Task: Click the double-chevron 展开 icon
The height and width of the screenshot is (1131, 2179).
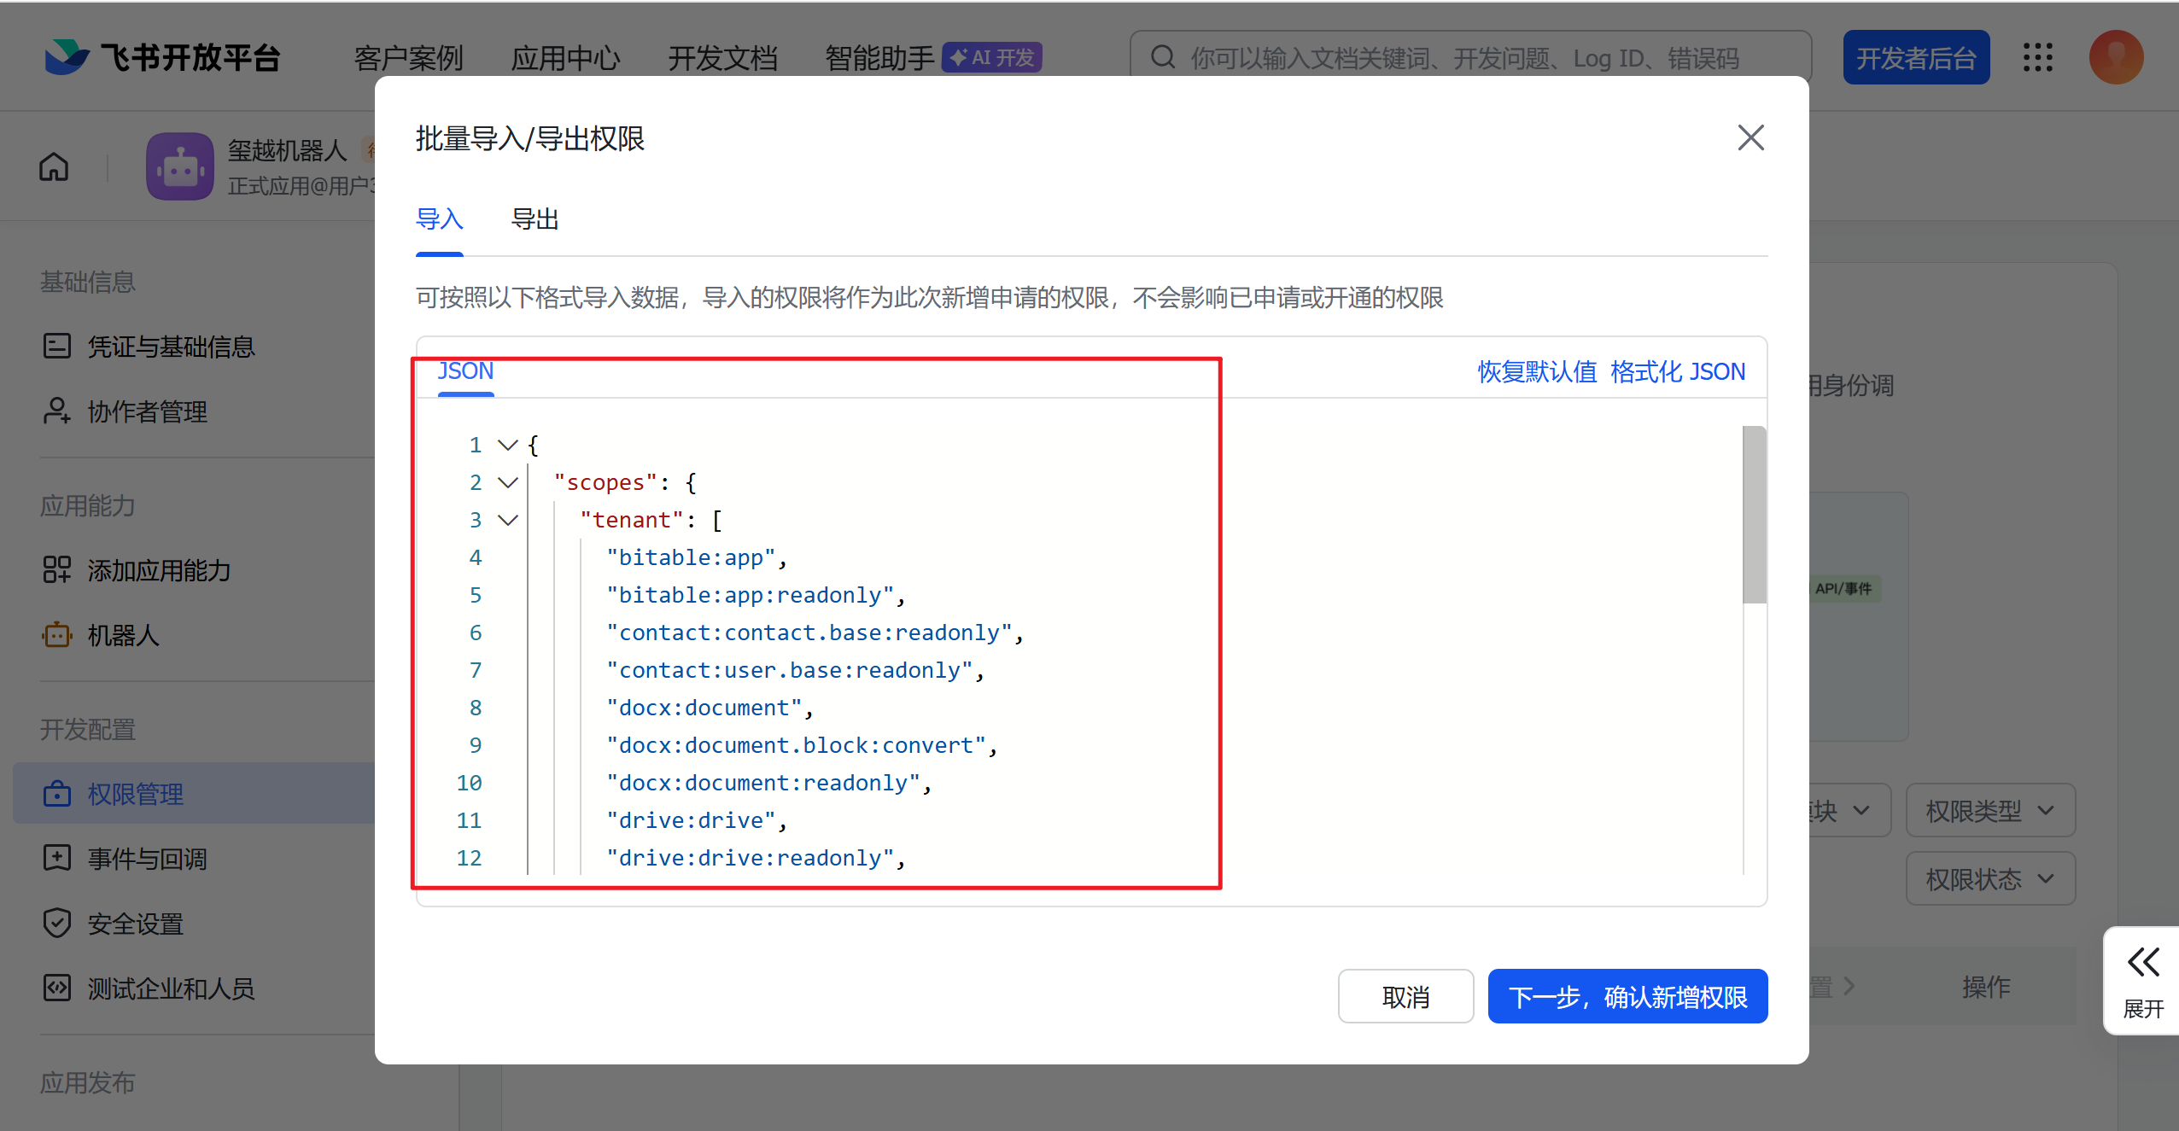Action: pyautogui.click(x=2143, y=962)
